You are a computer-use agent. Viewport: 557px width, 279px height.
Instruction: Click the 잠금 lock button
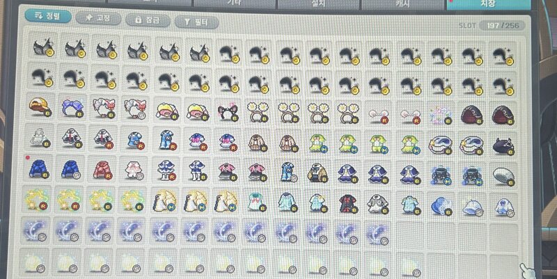(148, 20)
